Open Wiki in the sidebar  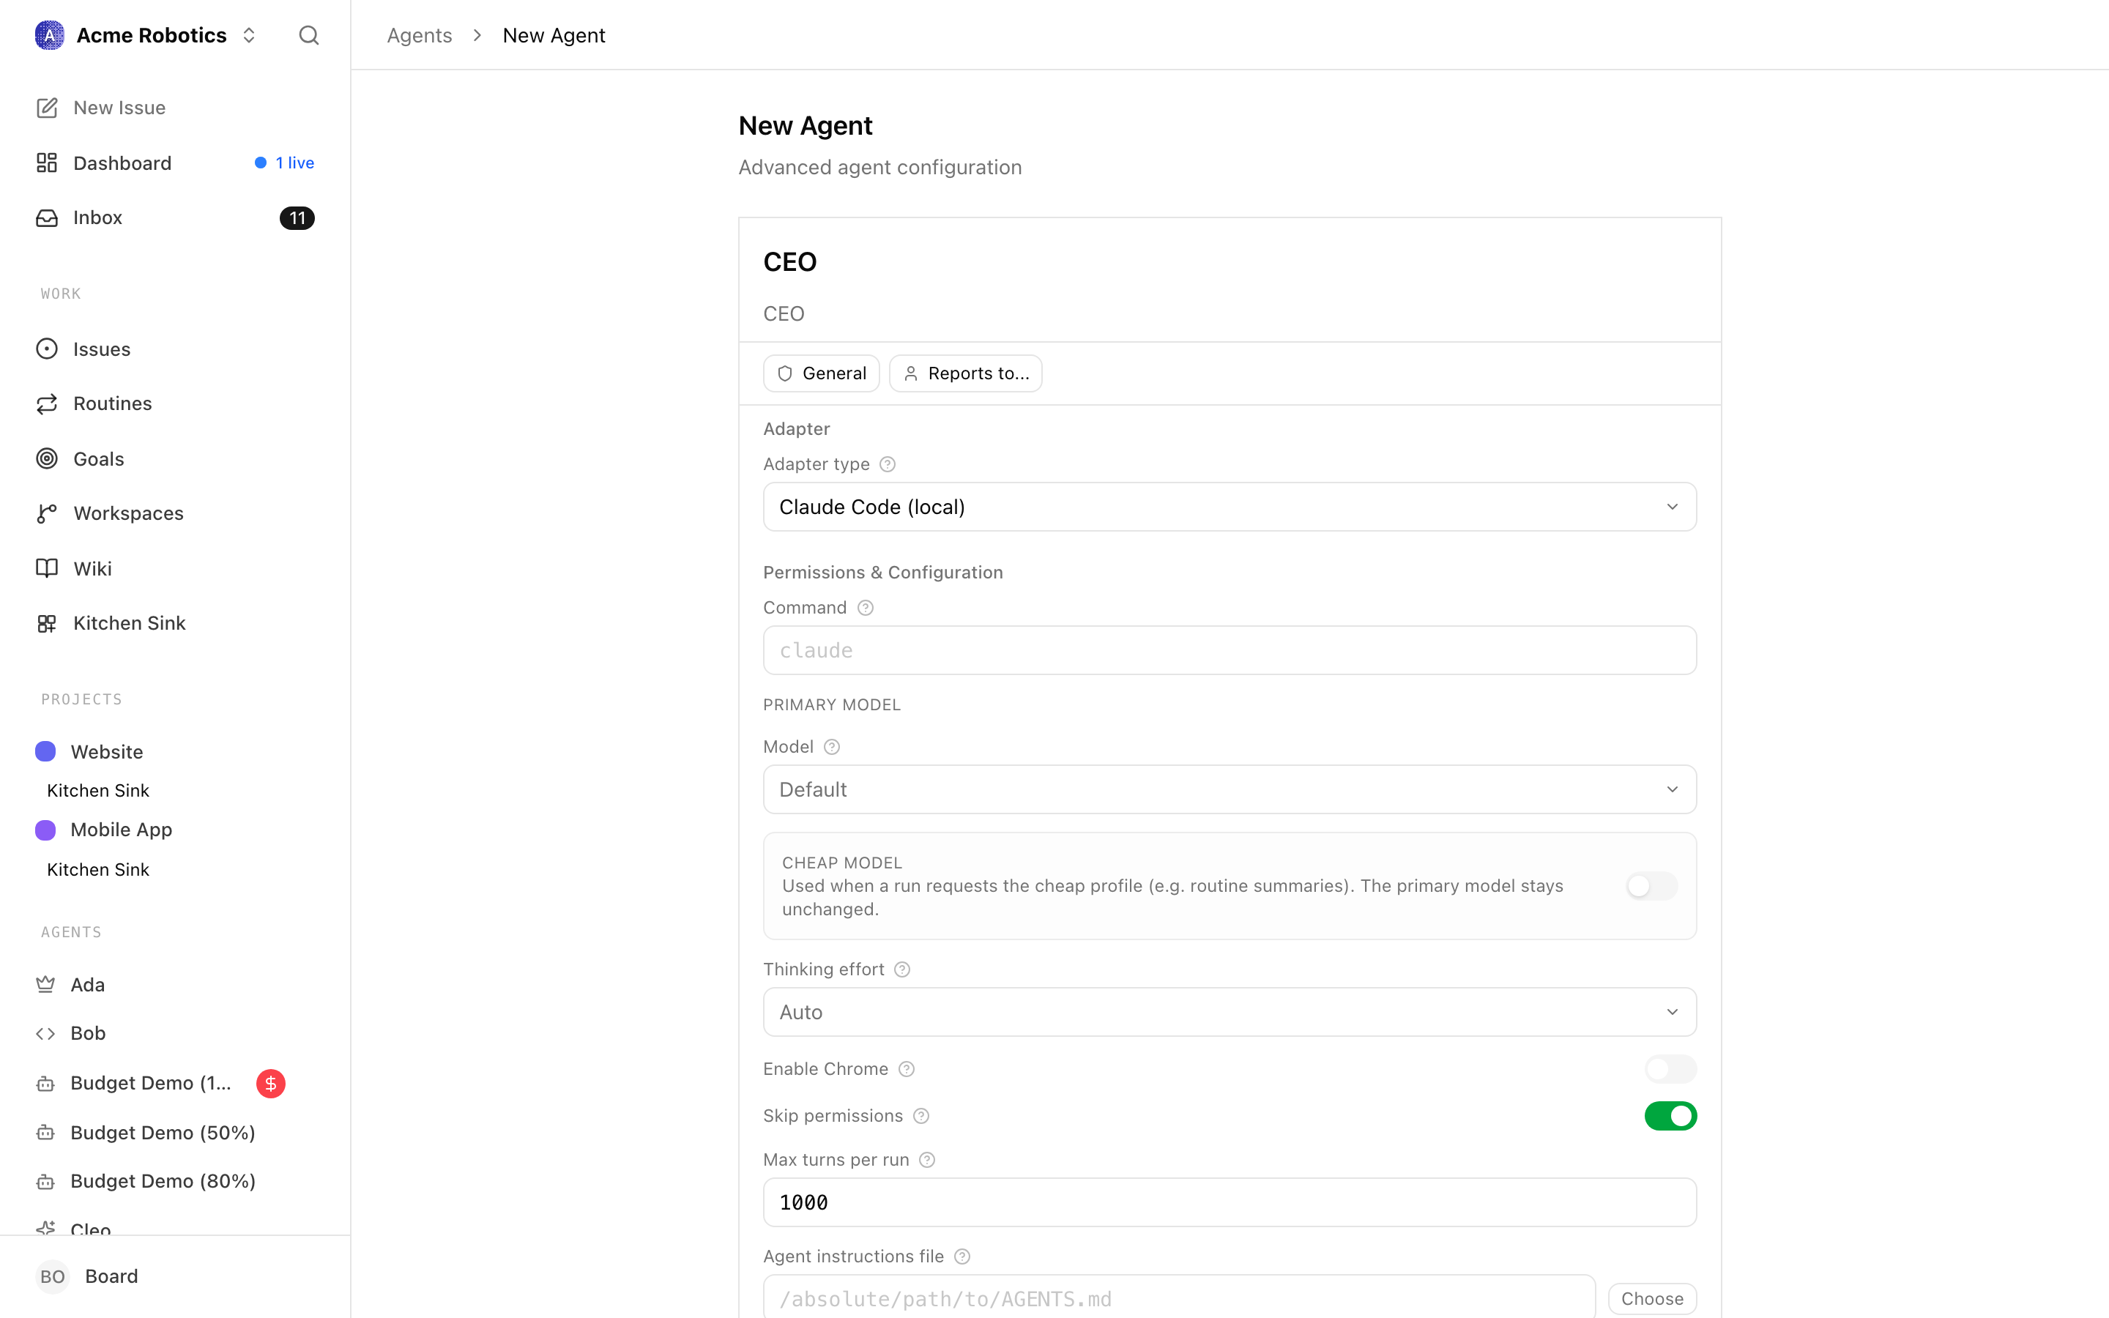coord(174,568)
